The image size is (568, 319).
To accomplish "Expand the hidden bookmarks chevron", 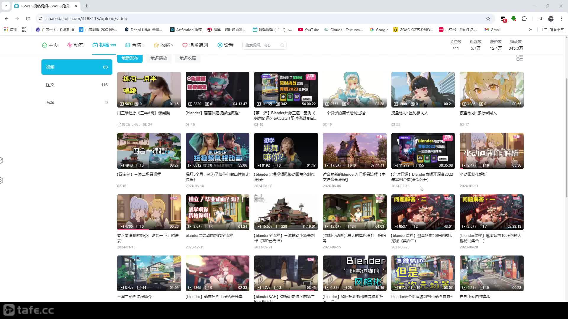I will pos(530,30).
